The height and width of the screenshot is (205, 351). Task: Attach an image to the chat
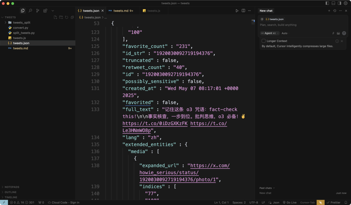click(x=338, y=33)
